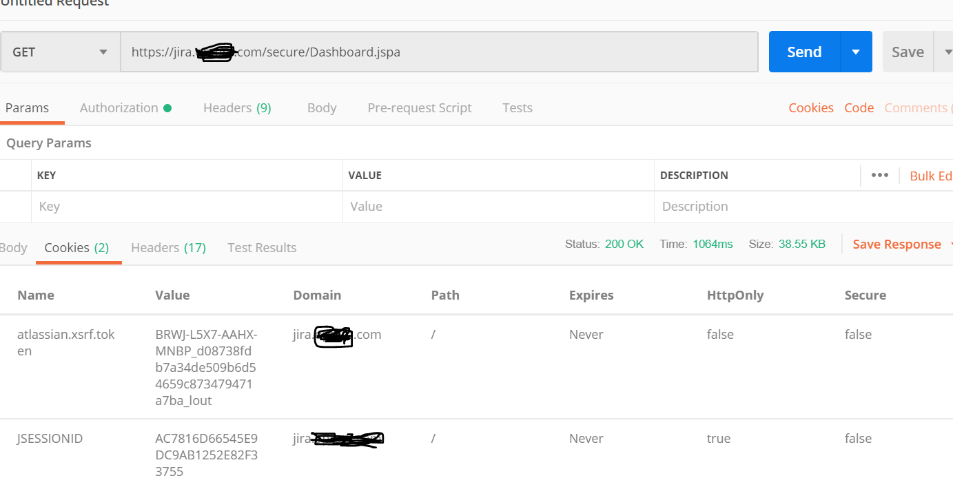Open the Comments panel
953x478 pixels.
point(916,107)
